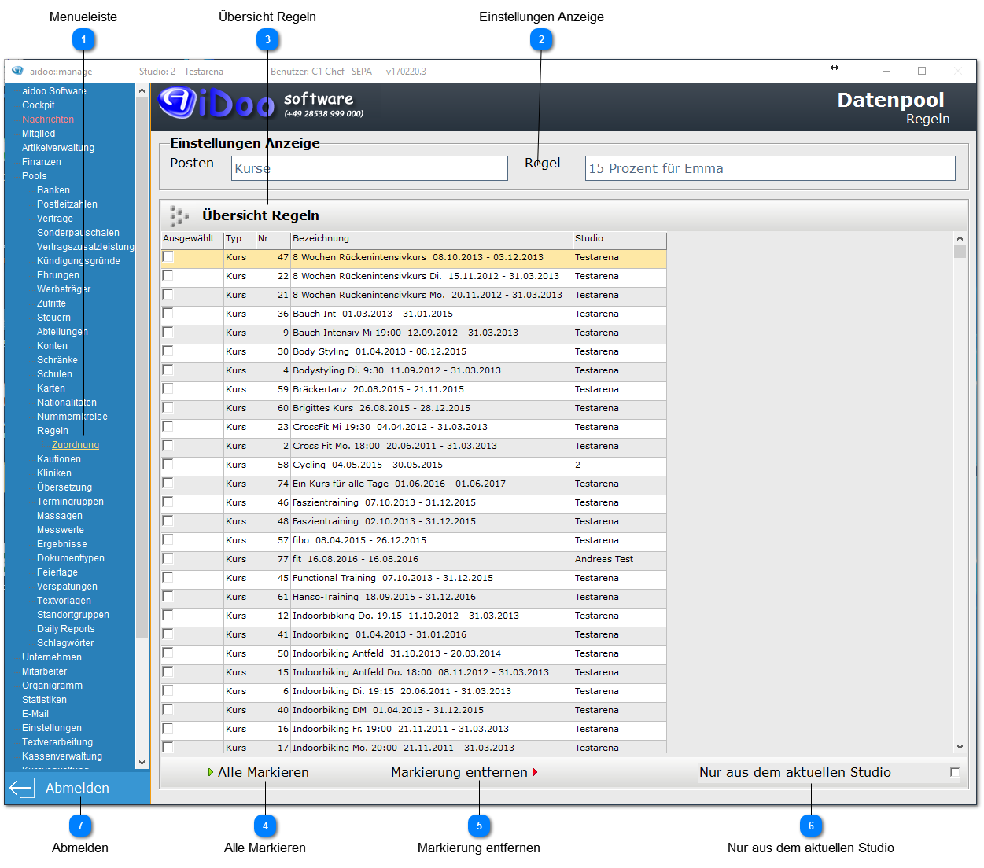Sort by Nr column header
The width and height of the screenshot is (984, 868).
point(273,238)
